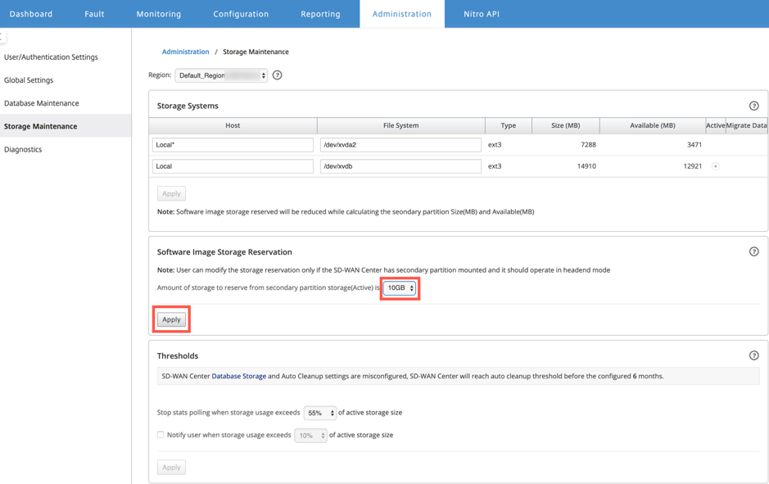The height and width of the screenshot is (484, 769).
Task: Go to the Configuration tab
Action: [x=241, y=14]
